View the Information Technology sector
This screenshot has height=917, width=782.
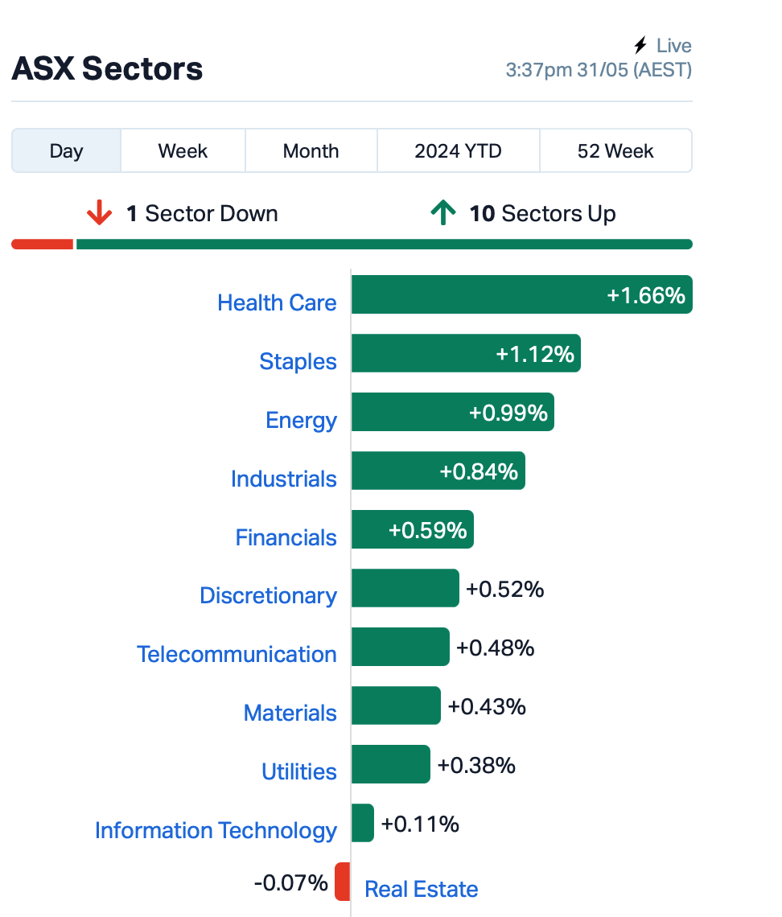216,830
